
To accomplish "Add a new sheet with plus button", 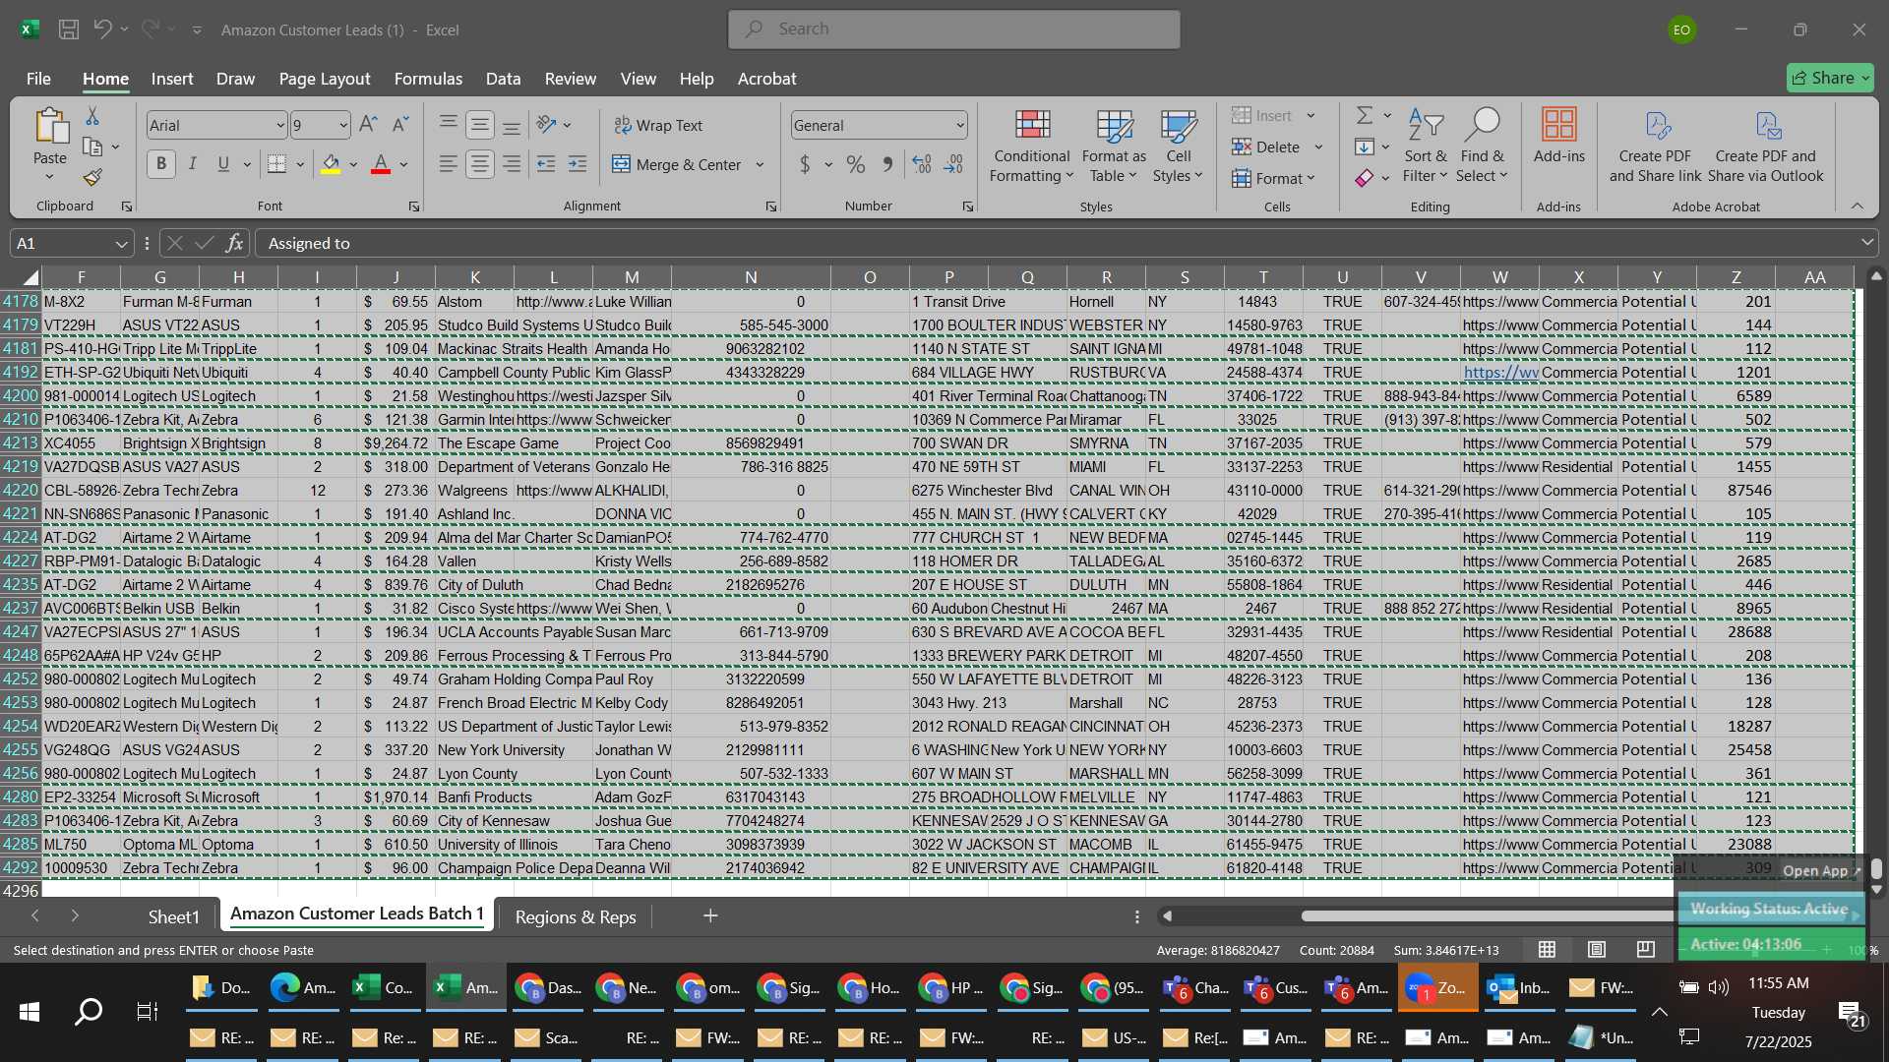I will (x=710, y=915).
